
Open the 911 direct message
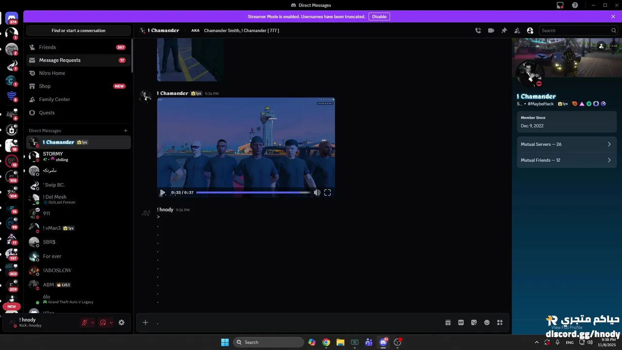tap(78, 213)
